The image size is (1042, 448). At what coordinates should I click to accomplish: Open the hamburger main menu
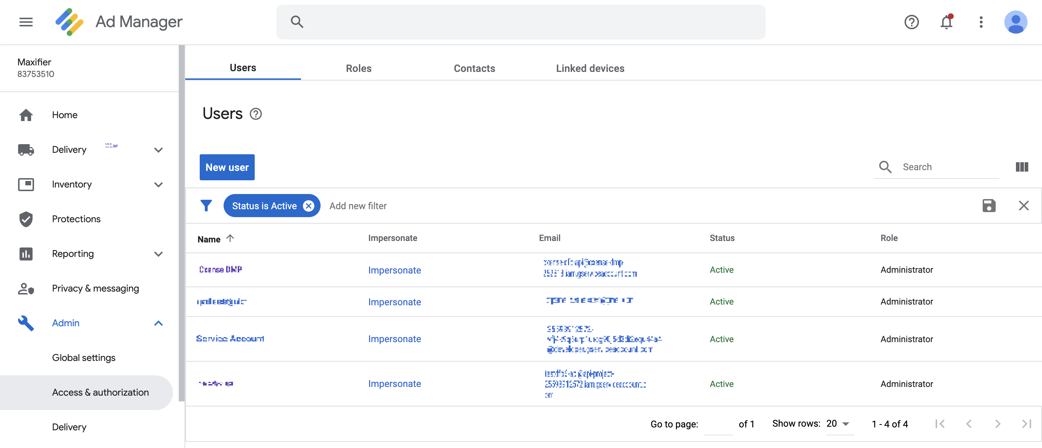[26, 22]
